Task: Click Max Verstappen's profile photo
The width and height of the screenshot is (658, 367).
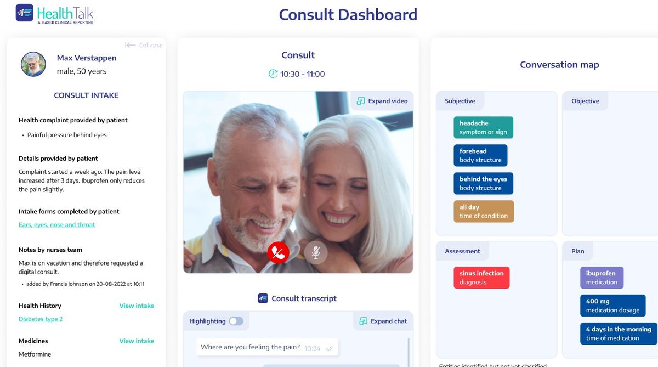Action: (33, 64)
